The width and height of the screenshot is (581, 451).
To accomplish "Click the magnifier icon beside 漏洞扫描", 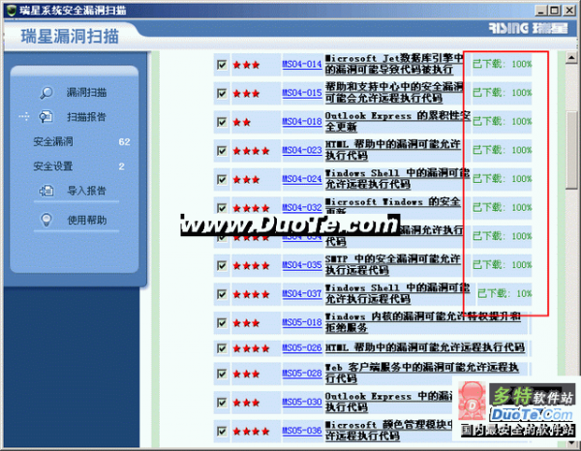I will (x=46, y=93).
